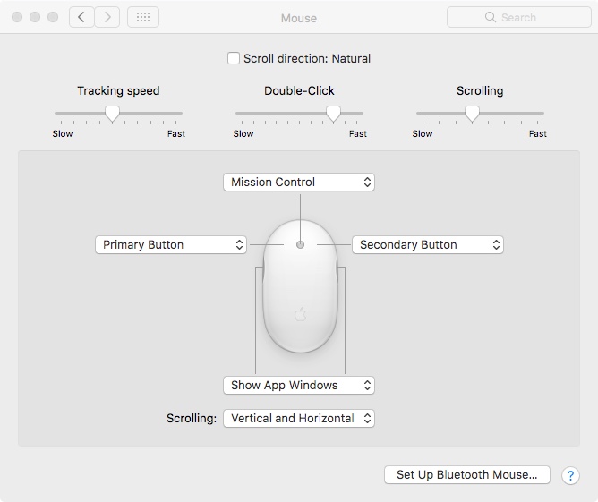598x502 pixels.
Task: Click the Double-Click label
Action: (x=299, y=90)
